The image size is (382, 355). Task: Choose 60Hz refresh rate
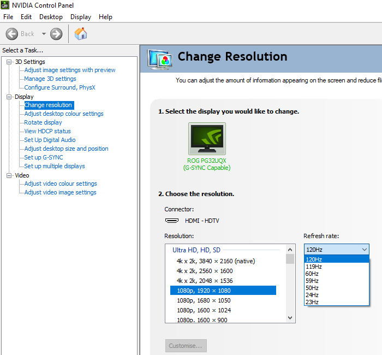[x=337, y=274]
